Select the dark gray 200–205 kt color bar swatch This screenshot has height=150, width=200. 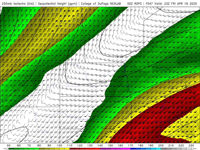pos(163,148)
